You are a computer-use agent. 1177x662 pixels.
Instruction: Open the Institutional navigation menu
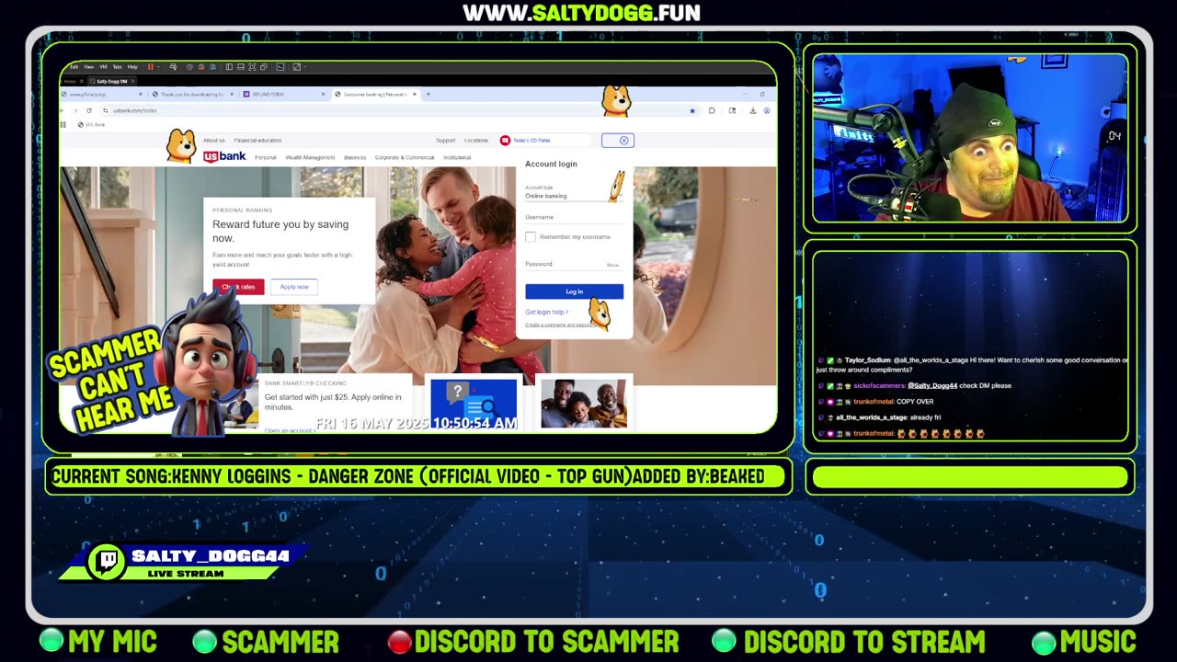point(457,157)
